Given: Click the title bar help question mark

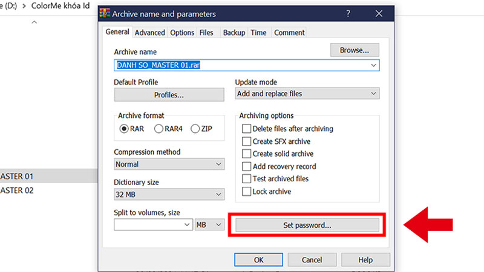Looking at the screenshot, I should click(x=348, y=13).
